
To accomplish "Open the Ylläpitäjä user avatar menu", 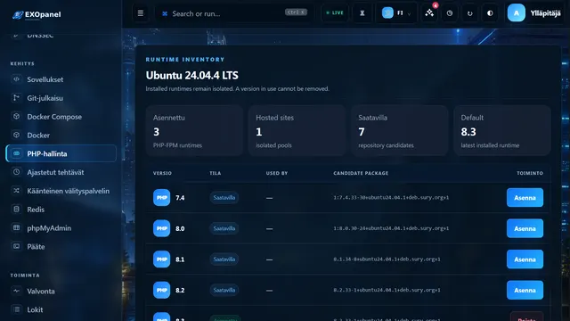I will point(534,13).
